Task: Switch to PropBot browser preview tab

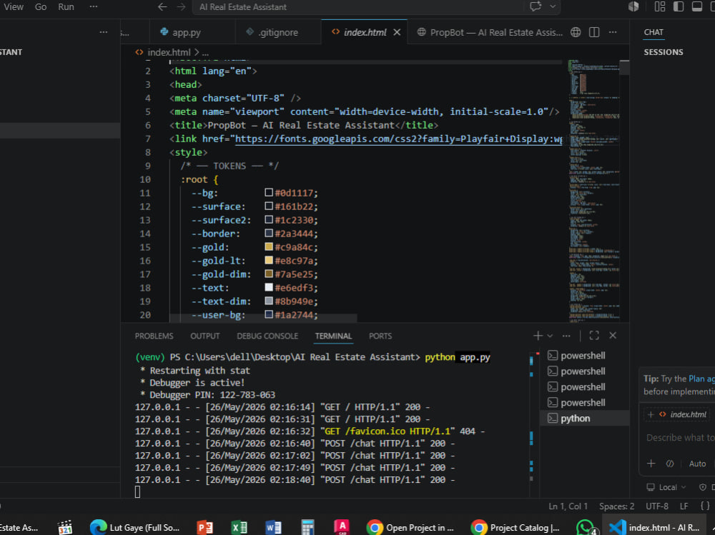Action: (490, 32)
